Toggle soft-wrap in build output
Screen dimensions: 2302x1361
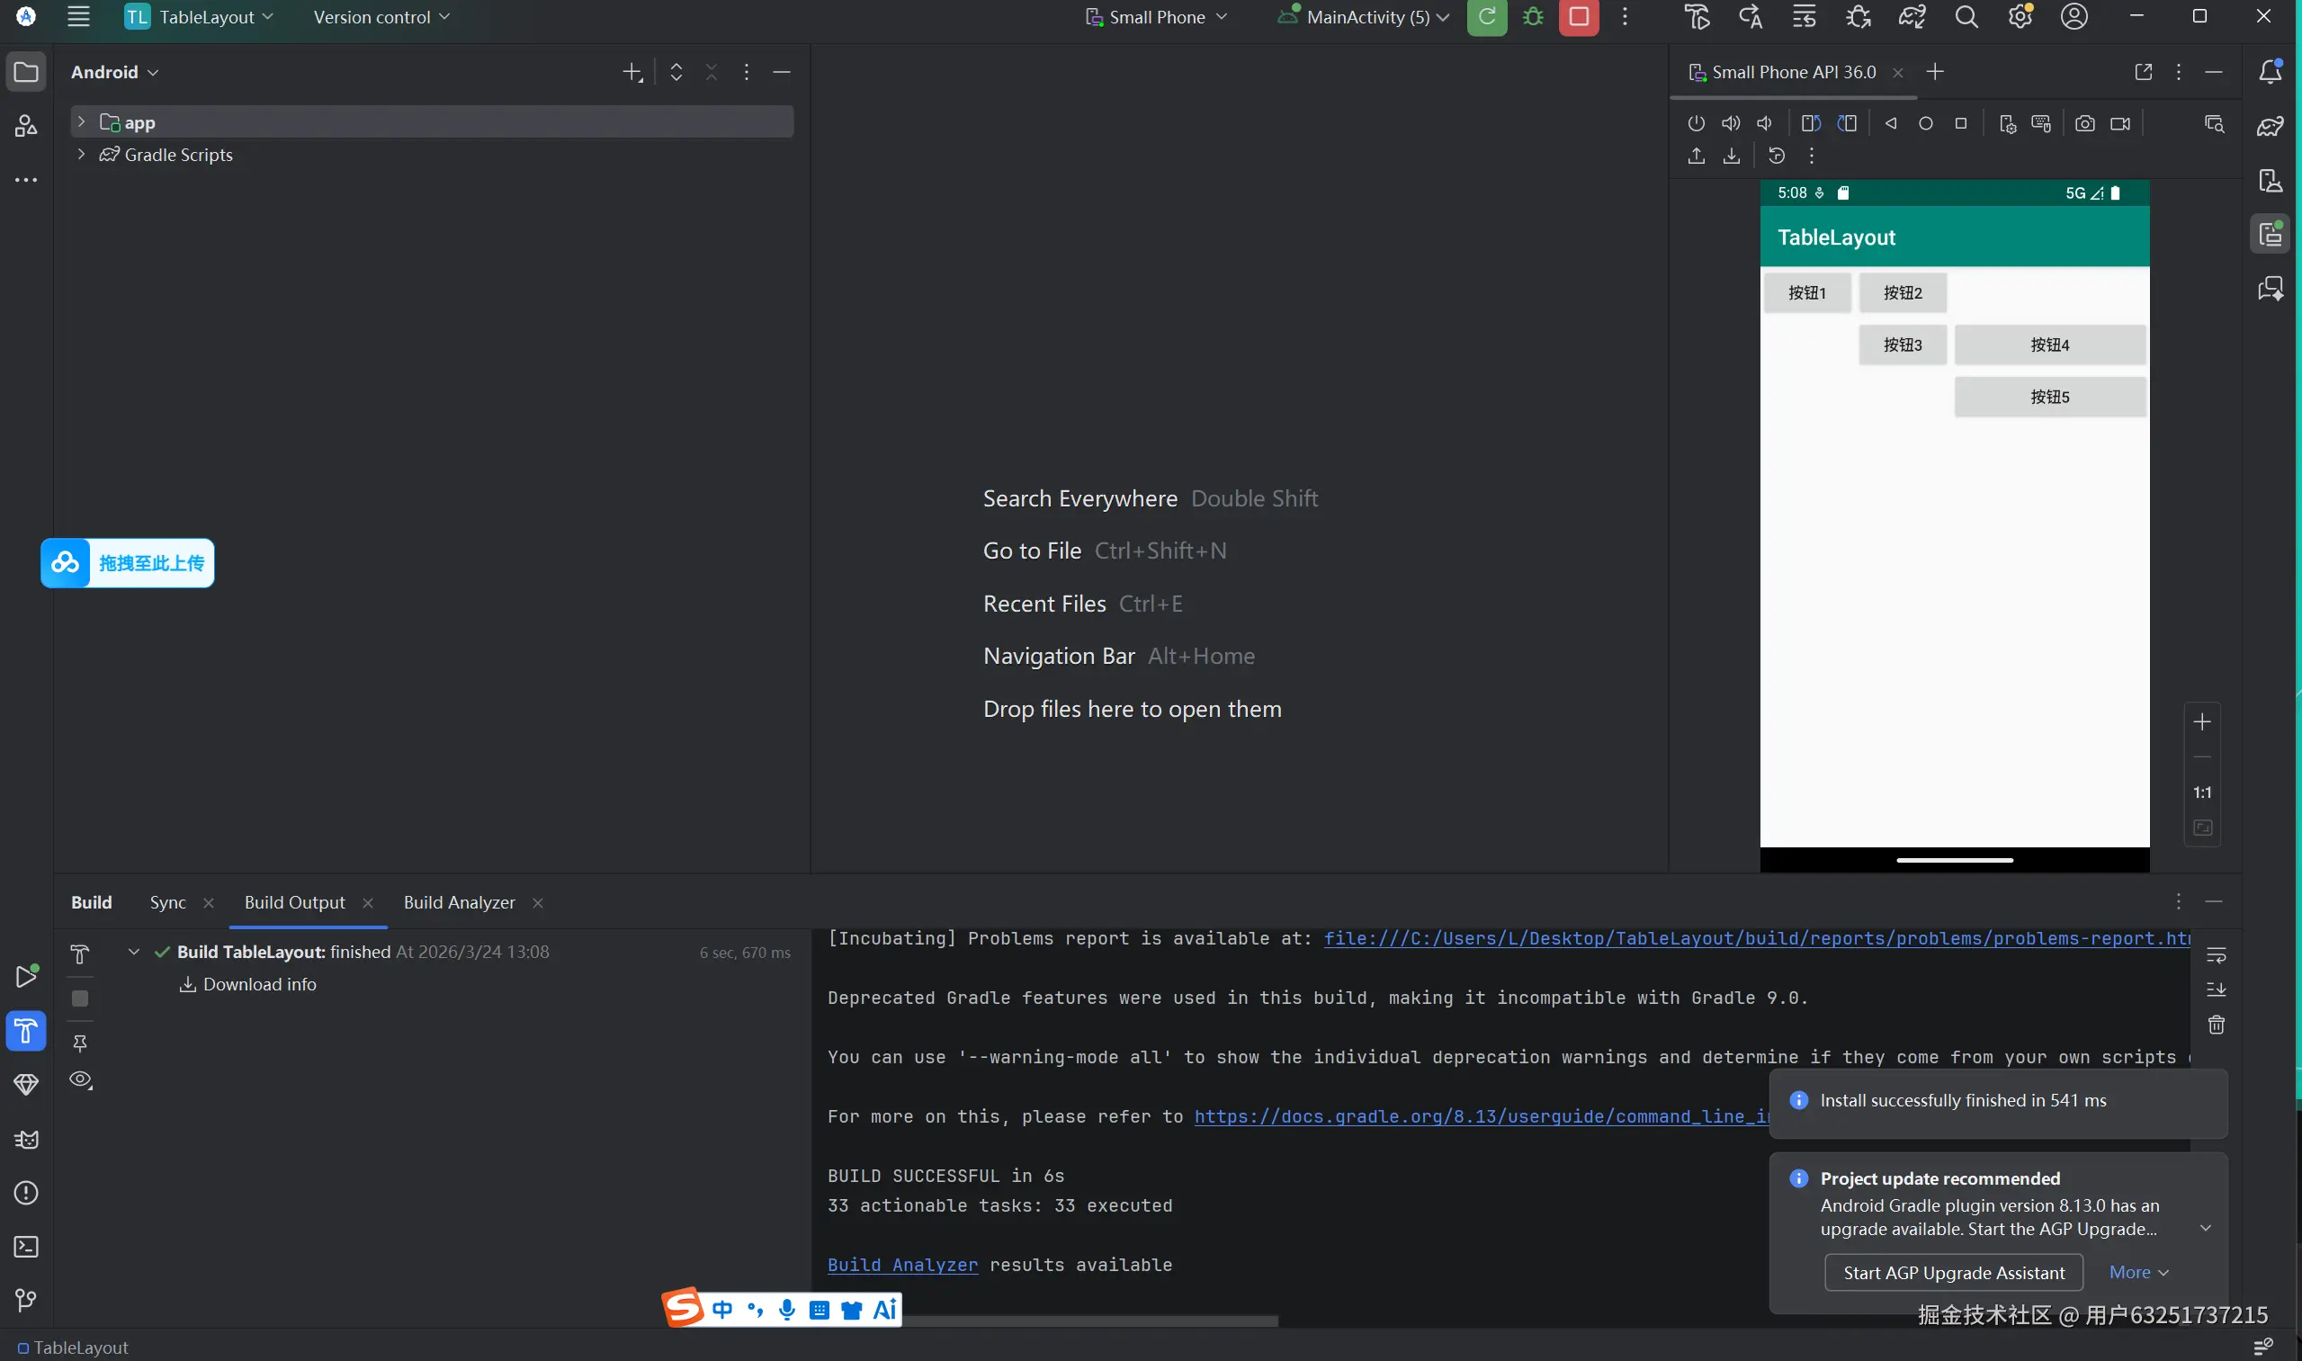[2216, 954]
